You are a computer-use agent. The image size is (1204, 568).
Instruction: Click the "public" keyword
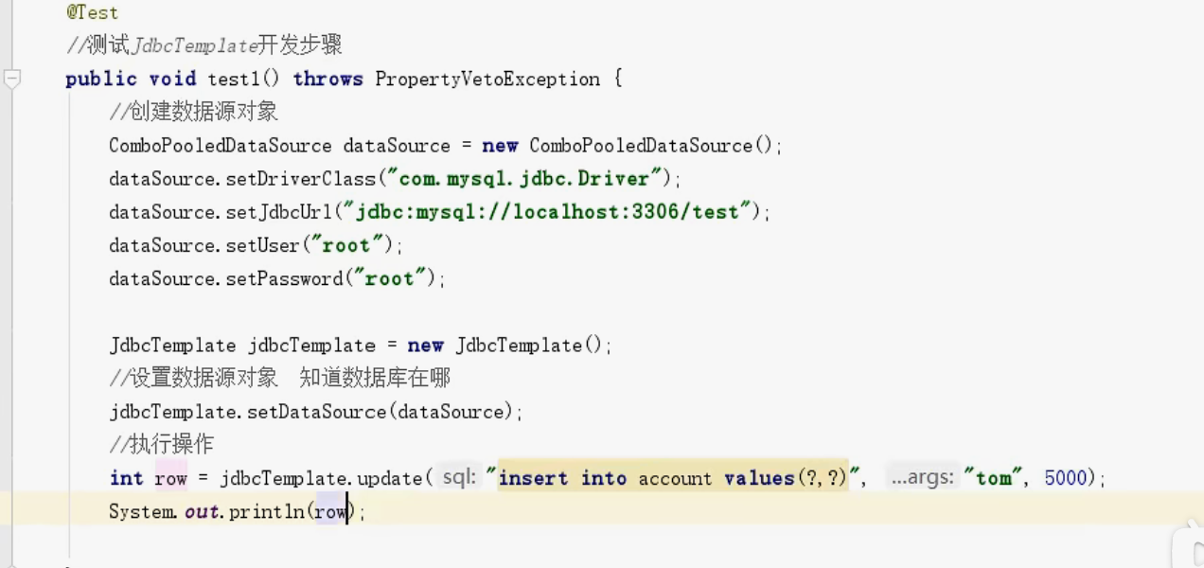[x=100, y=80]
